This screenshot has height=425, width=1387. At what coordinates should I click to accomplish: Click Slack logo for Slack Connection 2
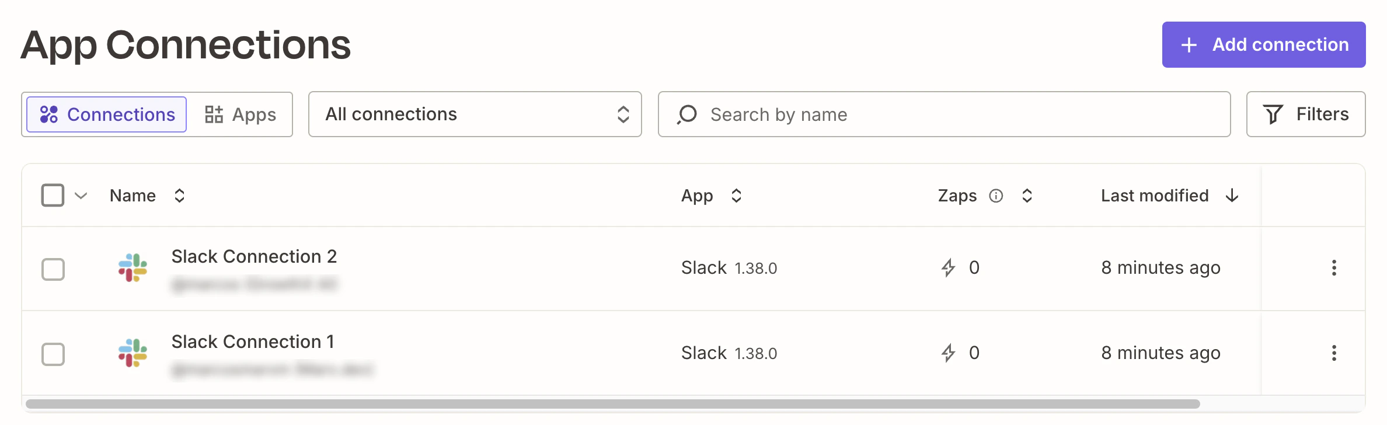133,268
